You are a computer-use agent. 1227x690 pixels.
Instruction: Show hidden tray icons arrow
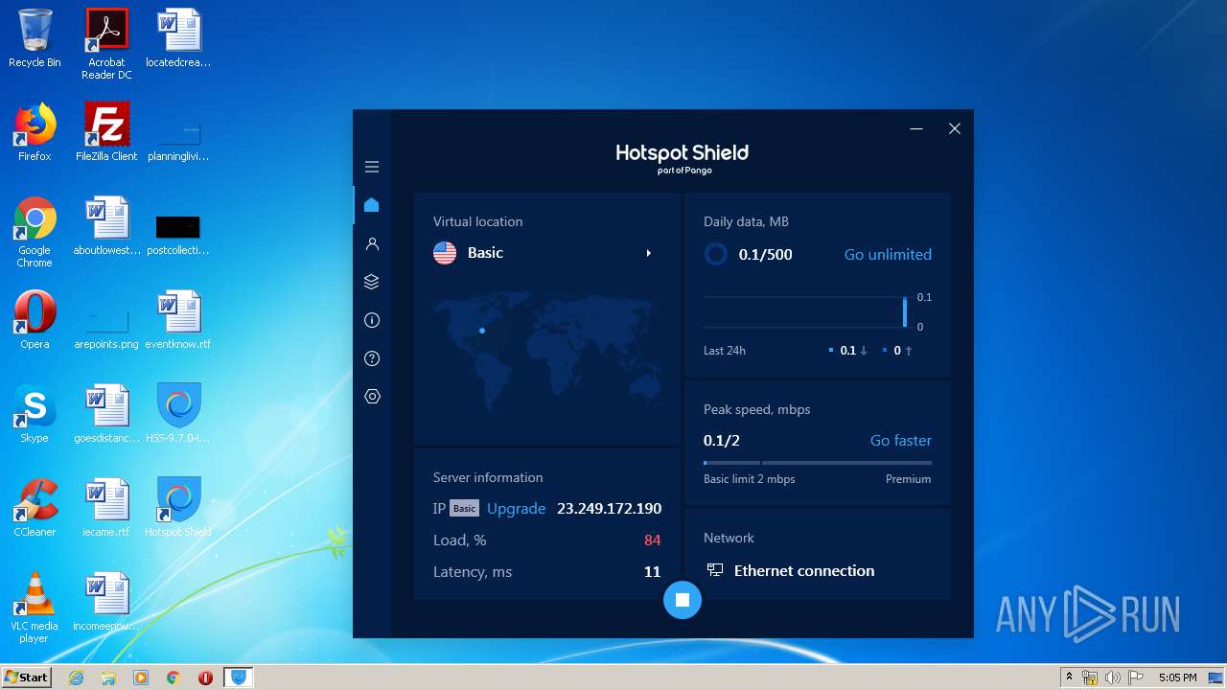(x=1069, y=678)
